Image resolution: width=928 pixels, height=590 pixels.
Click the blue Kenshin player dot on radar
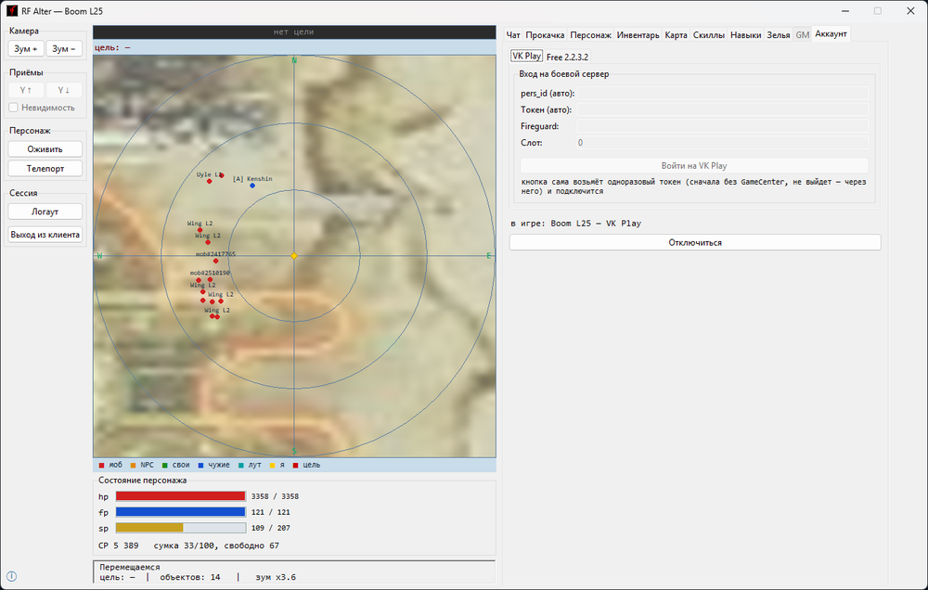click(x=252, y=186)
